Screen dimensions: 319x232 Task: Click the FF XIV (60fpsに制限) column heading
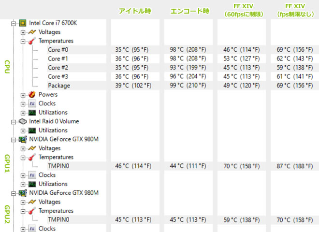pyautogui.click(x=243, y=10)
